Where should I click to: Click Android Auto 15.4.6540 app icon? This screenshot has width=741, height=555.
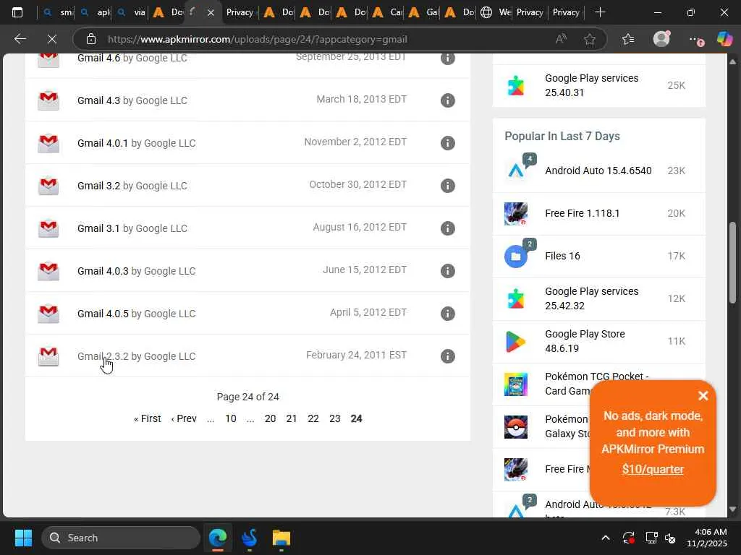(516, 171)
